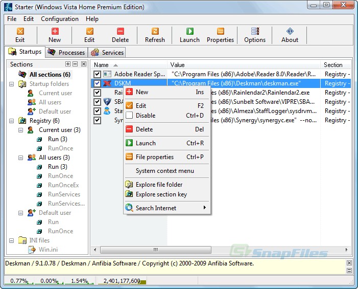Uncheck the Adobe Reader startup entry

click(97, 74)
